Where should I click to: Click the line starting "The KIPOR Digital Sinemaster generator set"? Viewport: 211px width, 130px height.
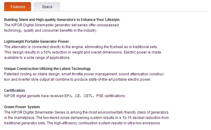coord(61,25)
